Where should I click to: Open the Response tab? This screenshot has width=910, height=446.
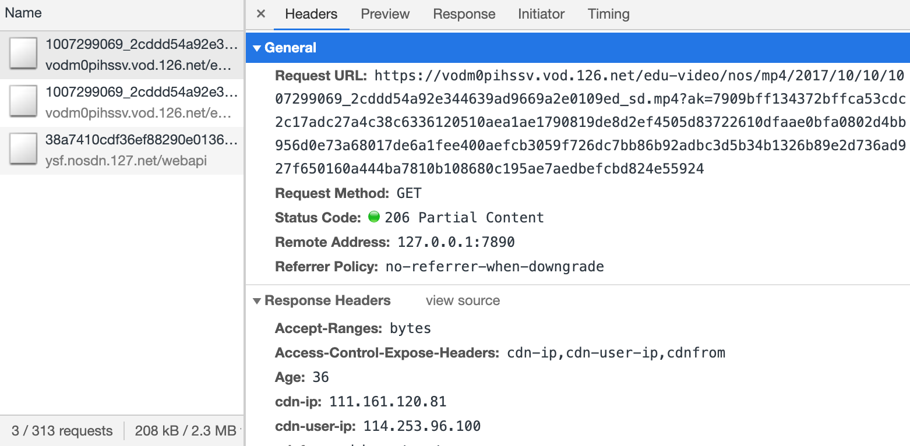464,15
